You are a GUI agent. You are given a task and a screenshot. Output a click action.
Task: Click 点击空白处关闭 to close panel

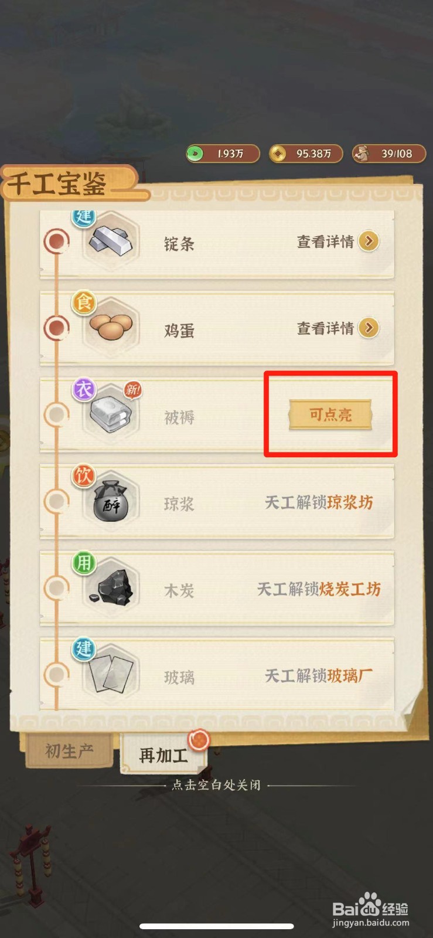pyautogui.click(x=216, y=785)
